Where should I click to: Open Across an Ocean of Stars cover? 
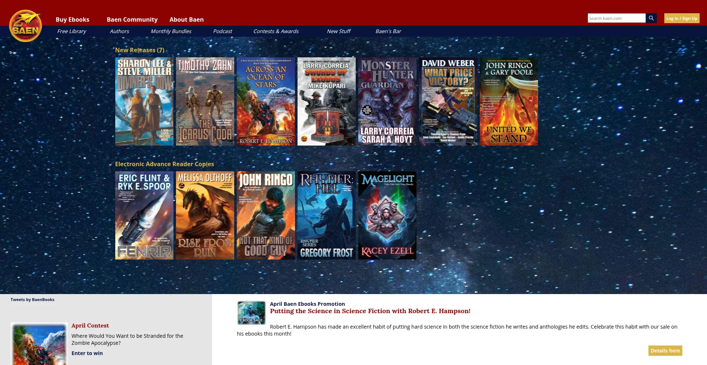(266, 101)
